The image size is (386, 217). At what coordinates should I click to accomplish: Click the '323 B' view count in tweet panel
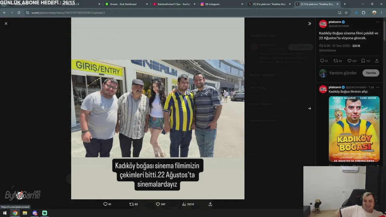356,46
